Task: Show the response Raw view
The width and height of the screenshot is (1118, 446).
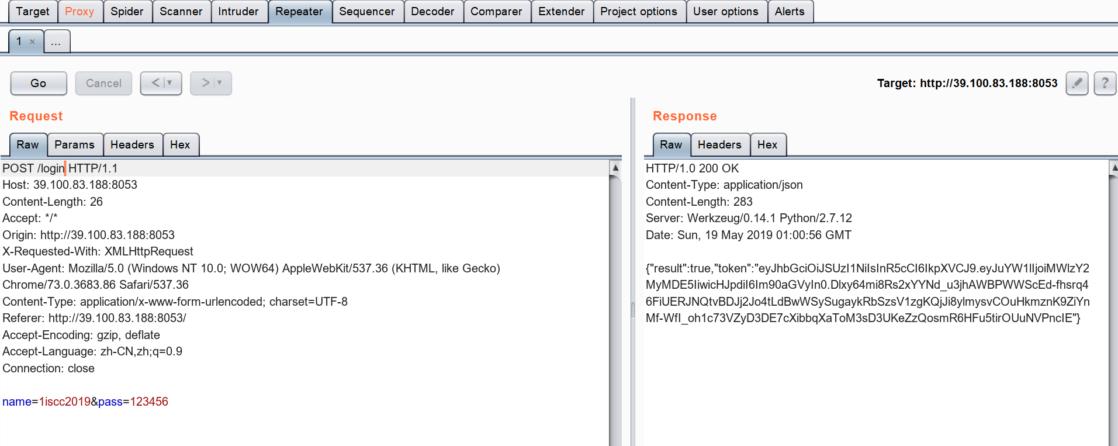Action: click(671, 145)
